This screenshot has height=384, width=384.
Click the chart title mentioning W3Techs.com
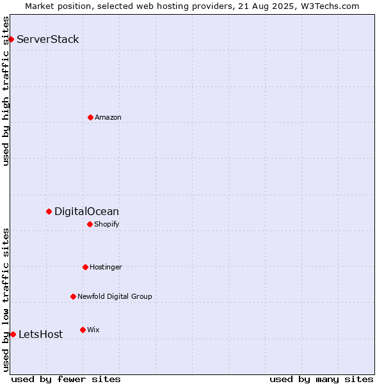pyautogui.click(x=192, y=6)
